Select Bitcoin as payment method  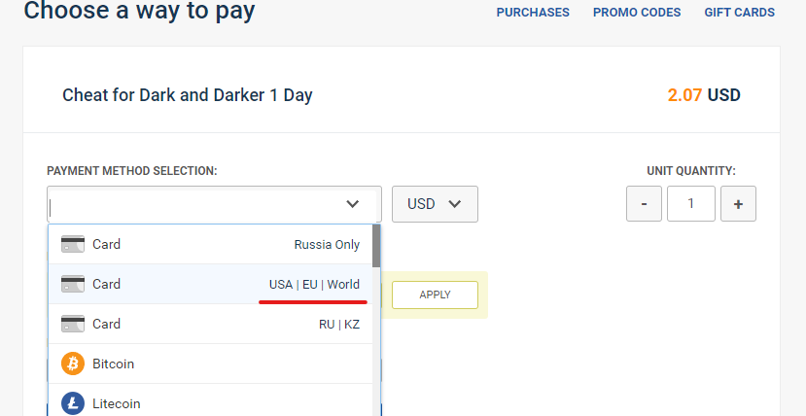pos(210,364)
